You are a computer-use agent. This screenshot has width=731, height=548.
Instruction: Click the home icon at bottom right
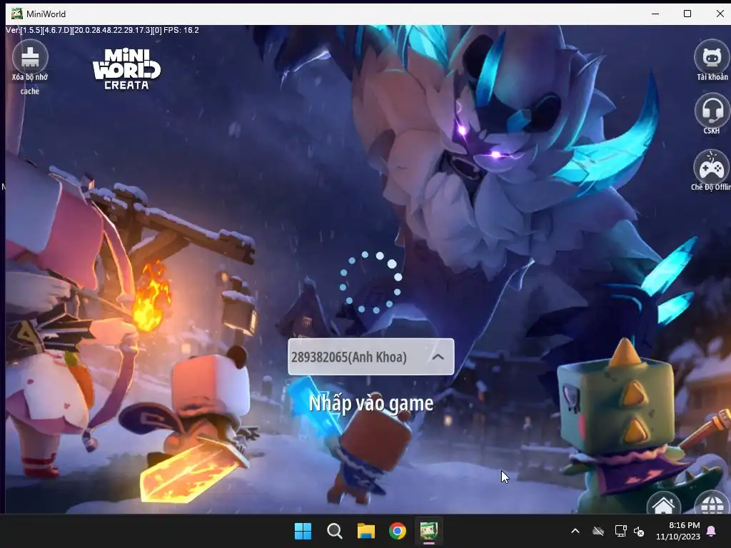(x=663, y=503)
